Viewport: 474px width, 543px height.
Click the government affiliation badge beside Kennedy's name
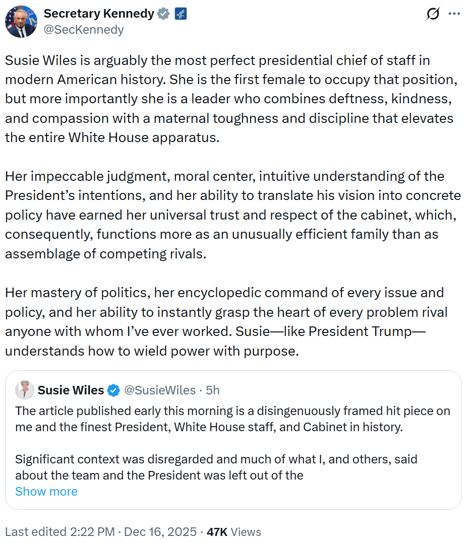click(181, 14)
